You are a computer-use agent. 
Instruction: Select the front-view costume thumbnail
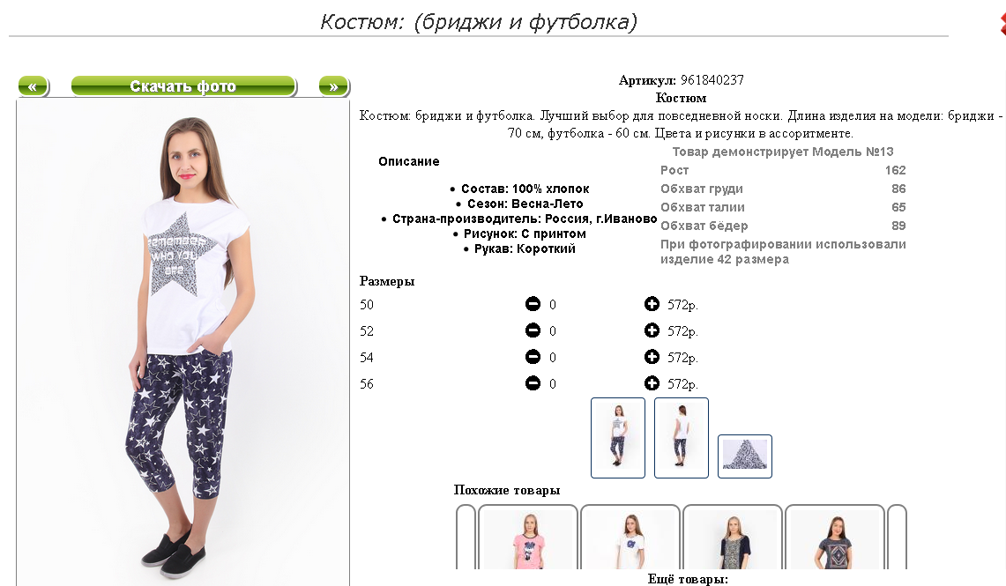click(618, 437)
